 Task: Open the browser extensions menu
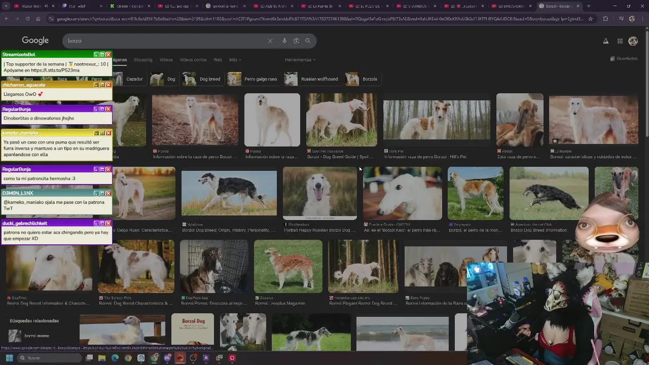click(605, 19)
